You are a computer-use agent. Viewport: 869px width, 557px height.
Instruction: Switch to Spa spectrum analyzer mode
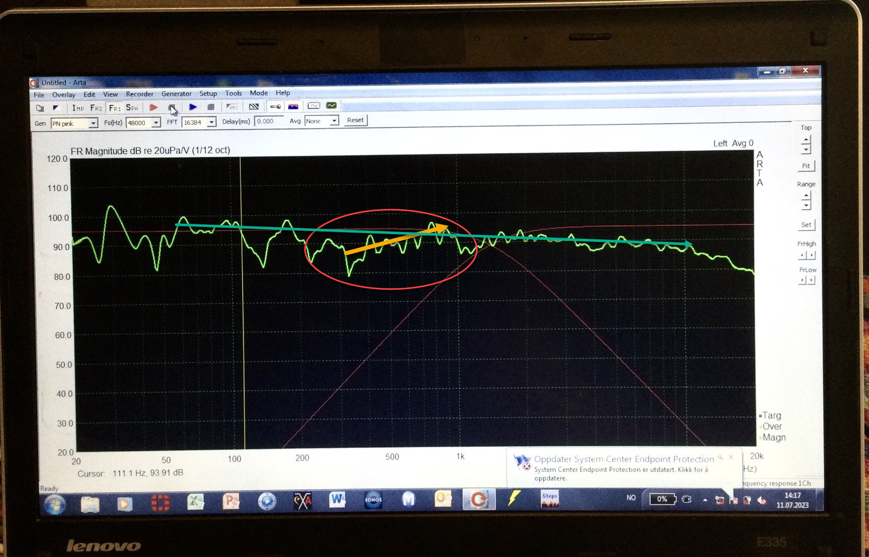(x=132, y=108)
